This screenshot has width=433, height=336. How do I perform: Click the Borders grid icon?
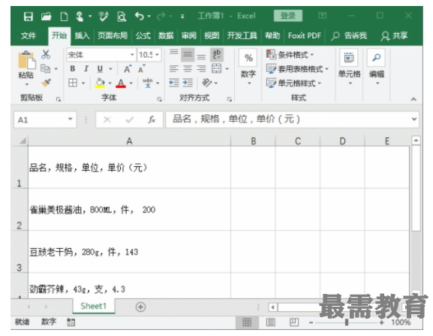coord(73,83)
